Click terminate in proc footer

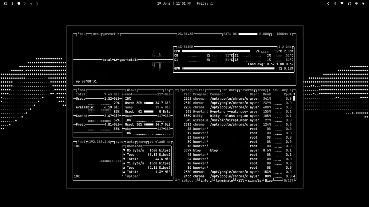coord(224,181)
